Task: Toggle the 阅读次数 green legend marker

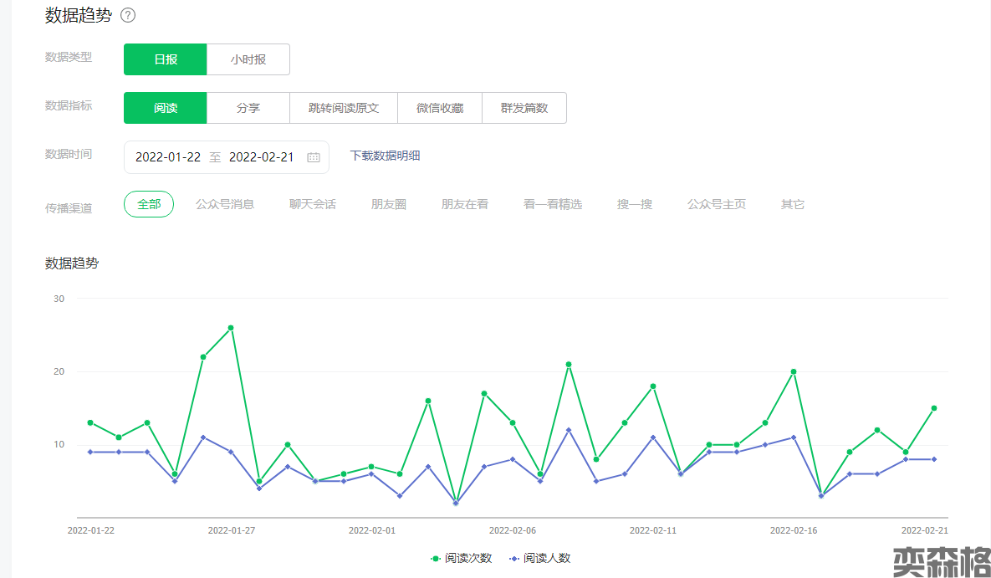Action: click(x=436, y=558)
